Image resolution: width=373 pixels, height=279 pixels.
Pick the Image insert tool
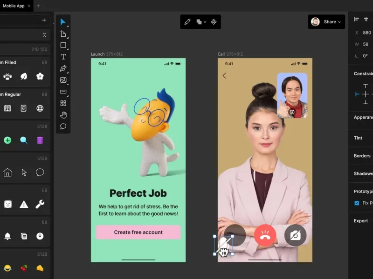point(63,80)
